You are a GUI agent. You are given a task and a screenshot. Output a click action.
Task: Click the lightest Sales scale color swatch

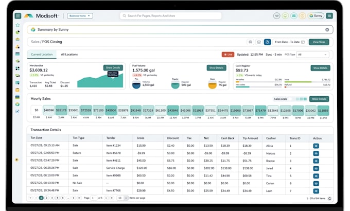coord(290,99)
